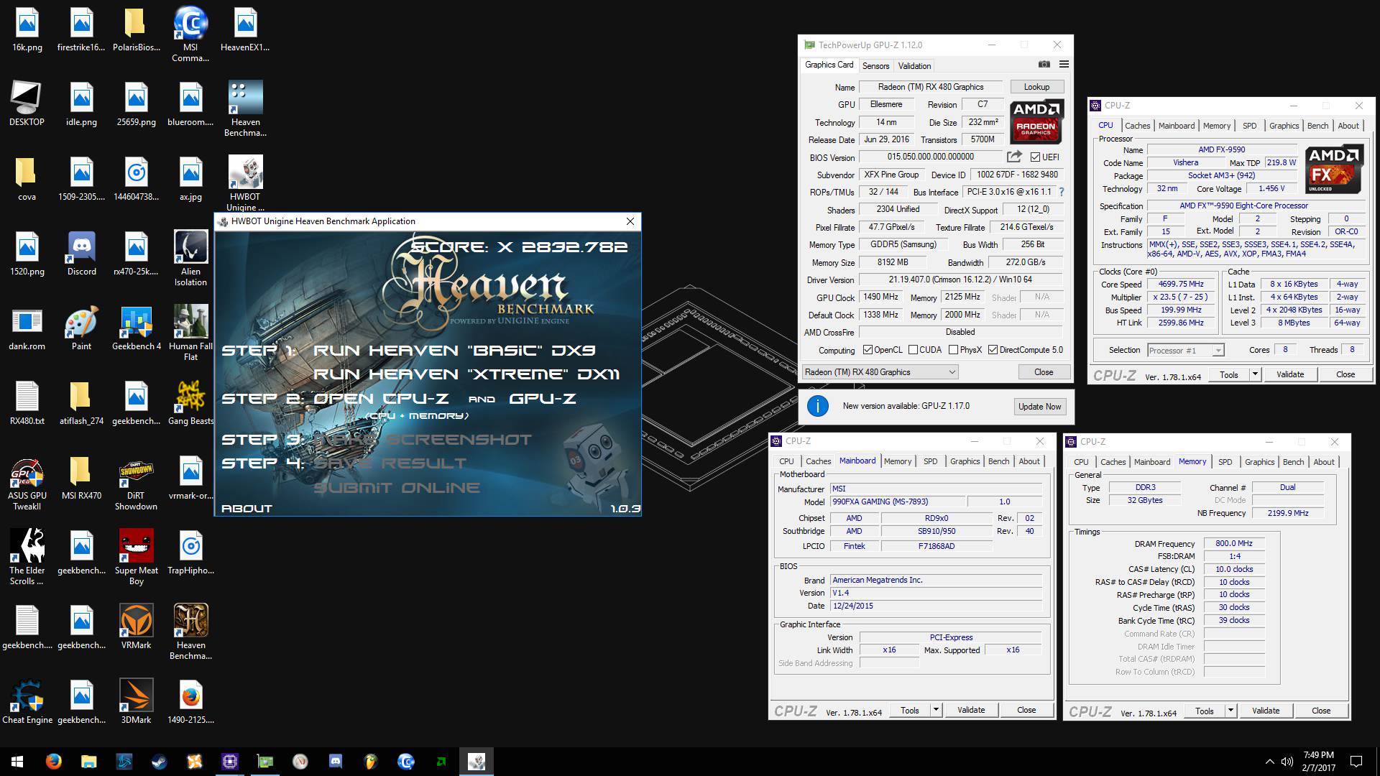Screen dimensions: 1380x776
Task: Click About in HWBOT Heaven app
Action: (x=247, y=508)
